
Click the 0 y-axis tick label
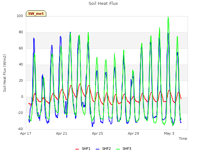coord(22,97)
